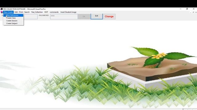
Task: Close the inner child window
Action: (x=196, y=12)
